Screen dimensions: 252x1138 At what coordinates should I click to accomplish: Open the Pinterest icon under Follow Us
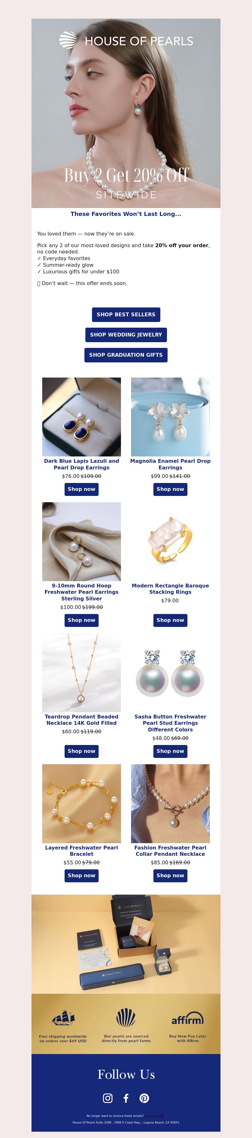click(x=144, y=1098)
